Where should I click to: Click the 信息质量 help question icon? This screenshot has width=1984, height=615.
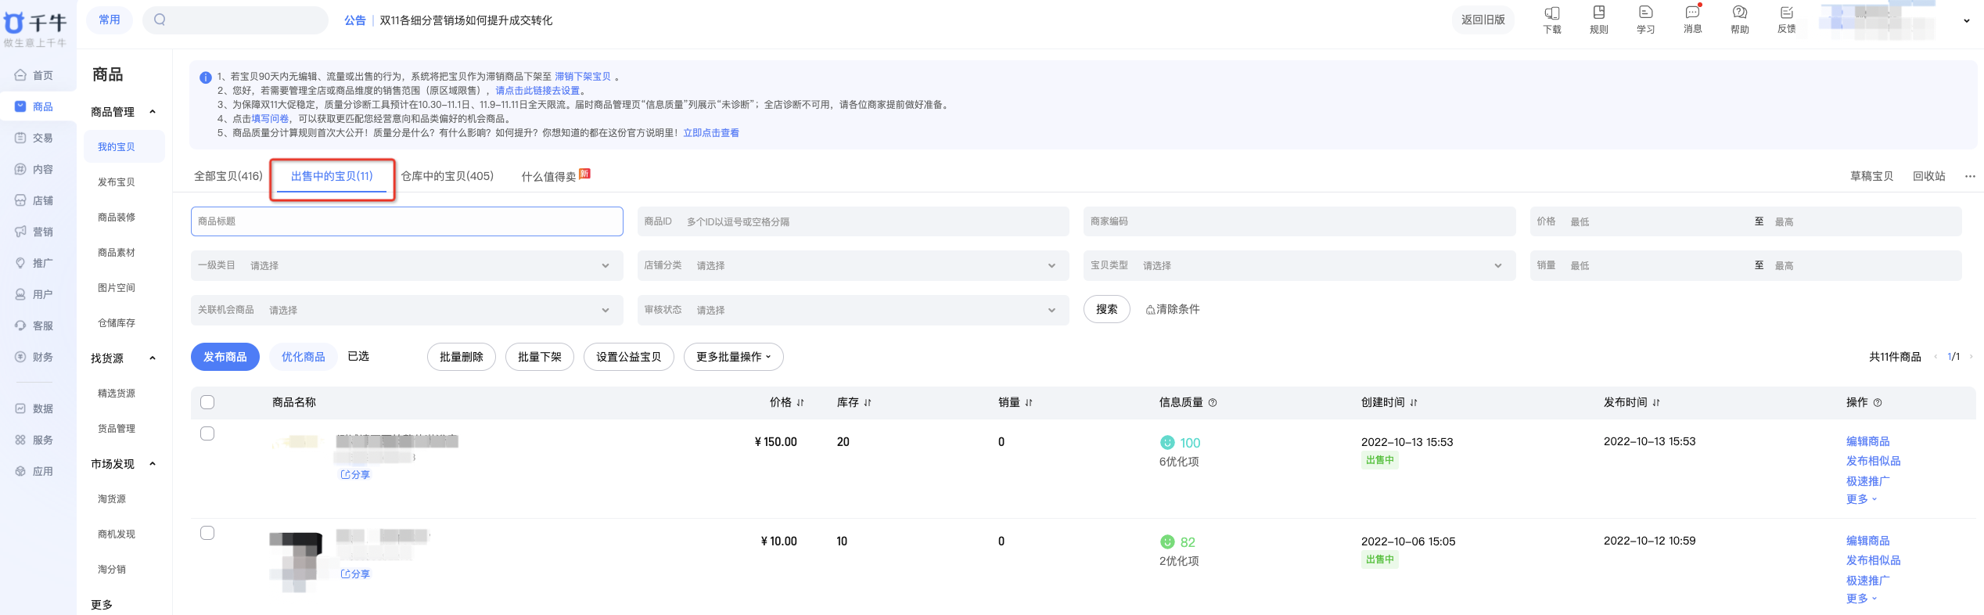(1213, 402)
